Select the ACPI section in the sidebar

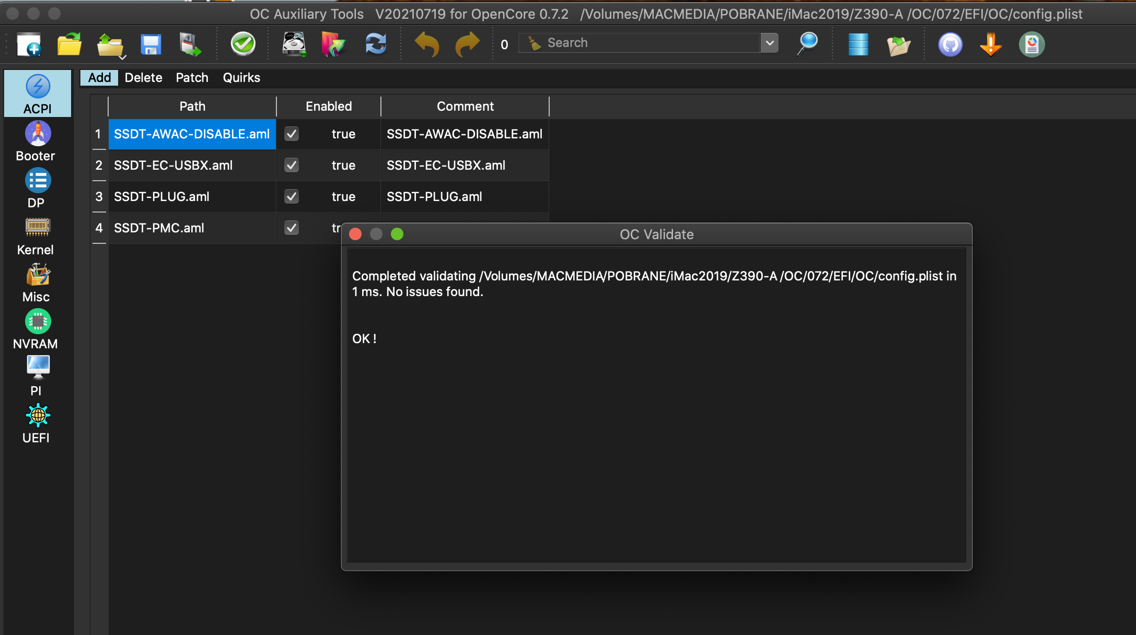tap(38, 93)
